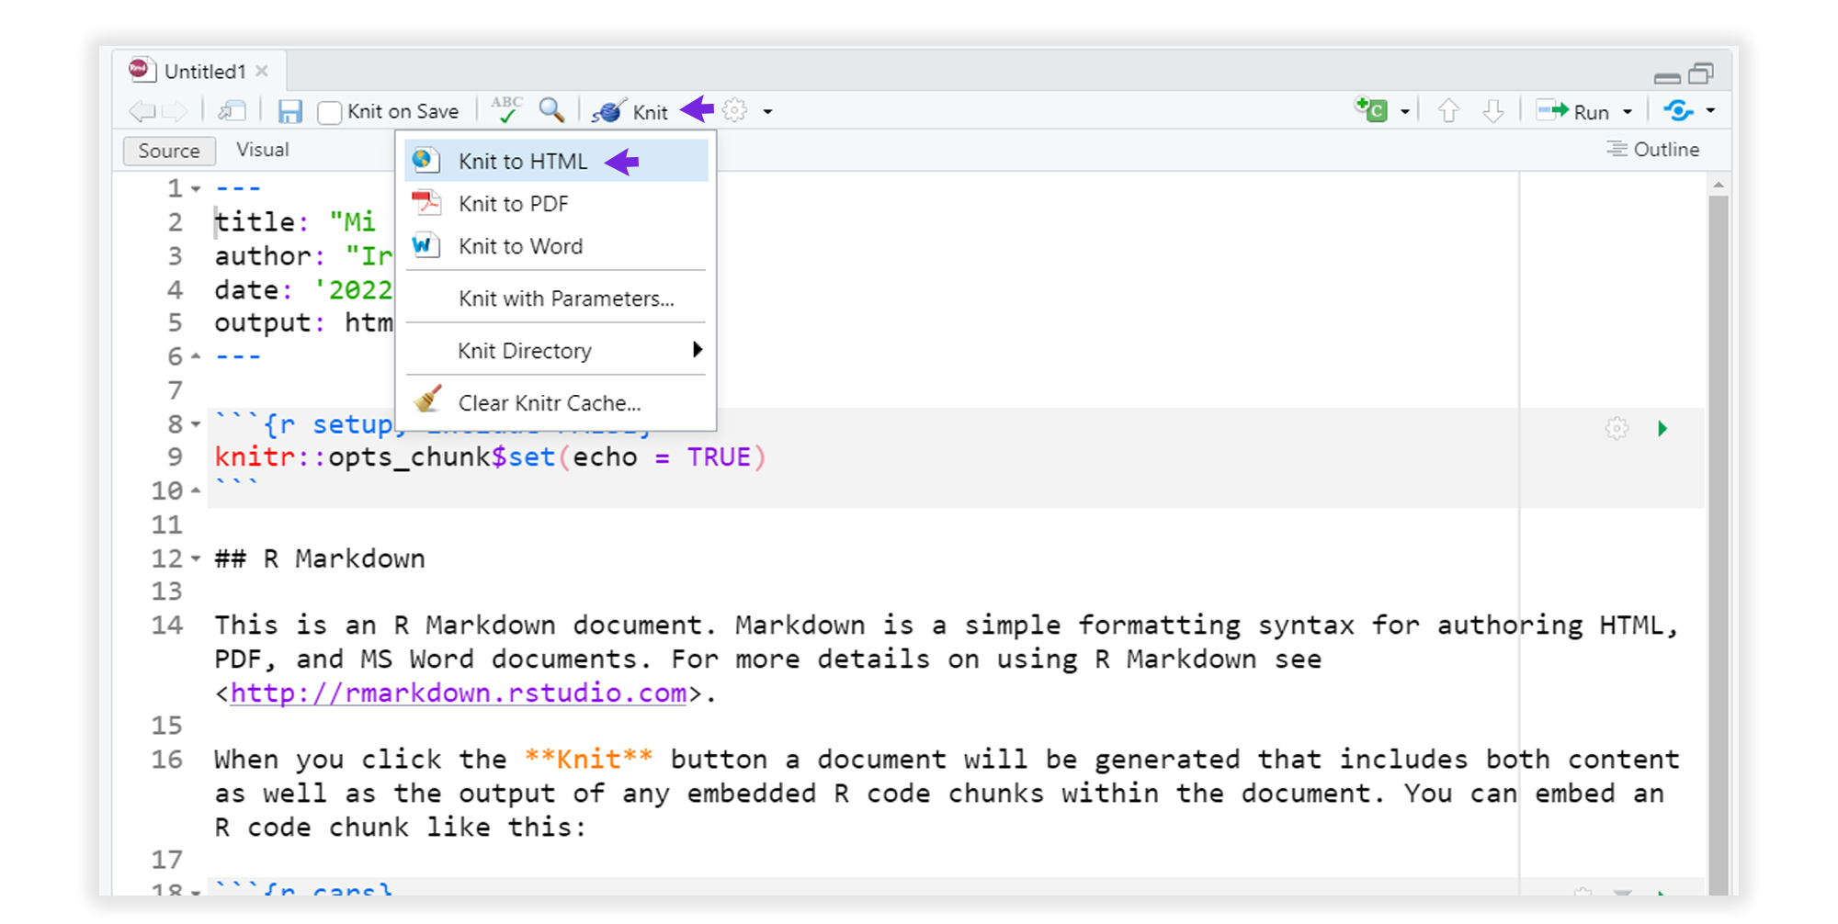Select Knit to Word menu item
Viewport: 1838px width, 924px height.
pos(556,245)
